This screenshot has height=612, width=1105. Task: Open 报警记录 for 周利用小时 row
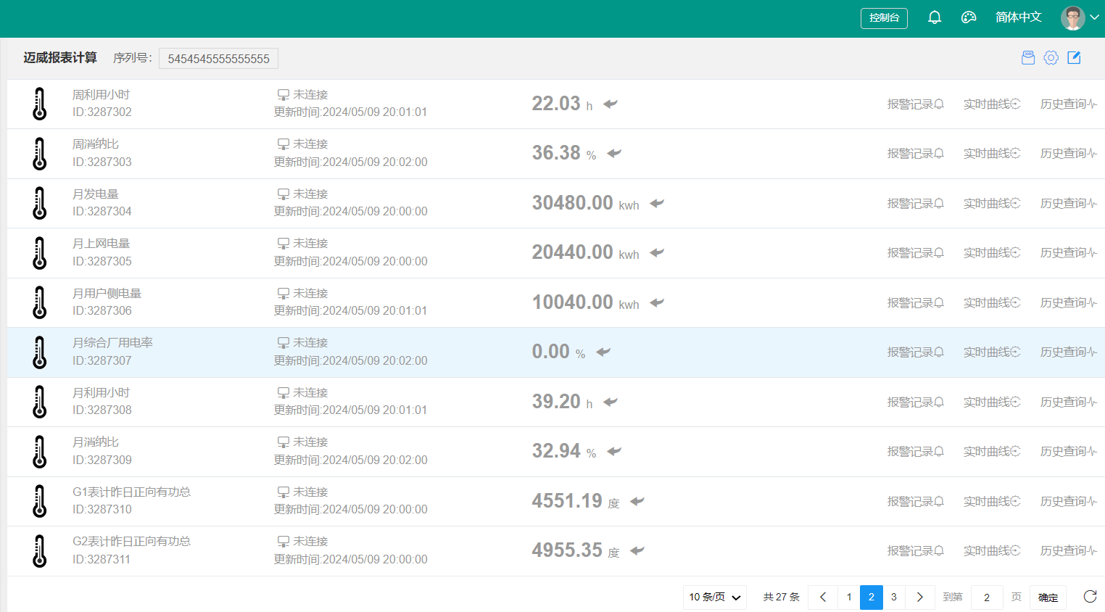[x=915, y=104]
